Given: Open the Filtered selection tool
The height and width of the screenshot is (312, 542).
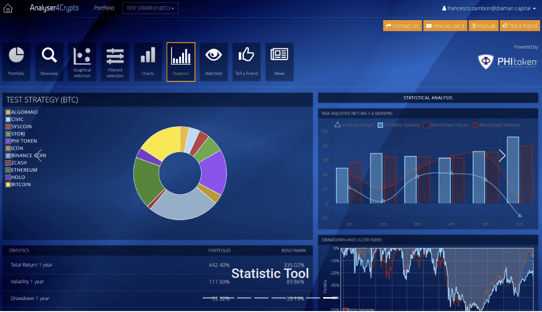Looking at the screenshot, I should (x=115, y=61).
